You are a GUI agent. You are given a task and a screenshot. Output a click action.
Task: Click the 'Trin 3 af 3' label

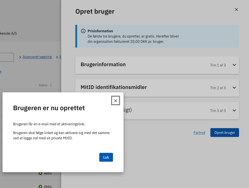point(218,111)
